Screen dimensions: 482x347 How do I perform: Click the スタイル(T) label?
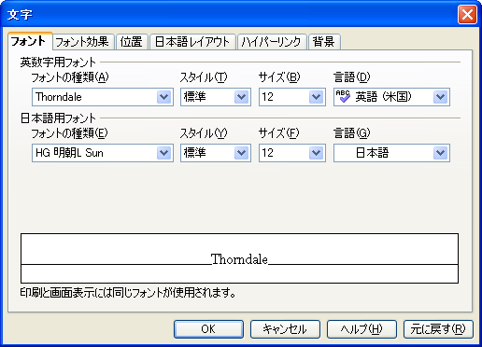(204, 77)
